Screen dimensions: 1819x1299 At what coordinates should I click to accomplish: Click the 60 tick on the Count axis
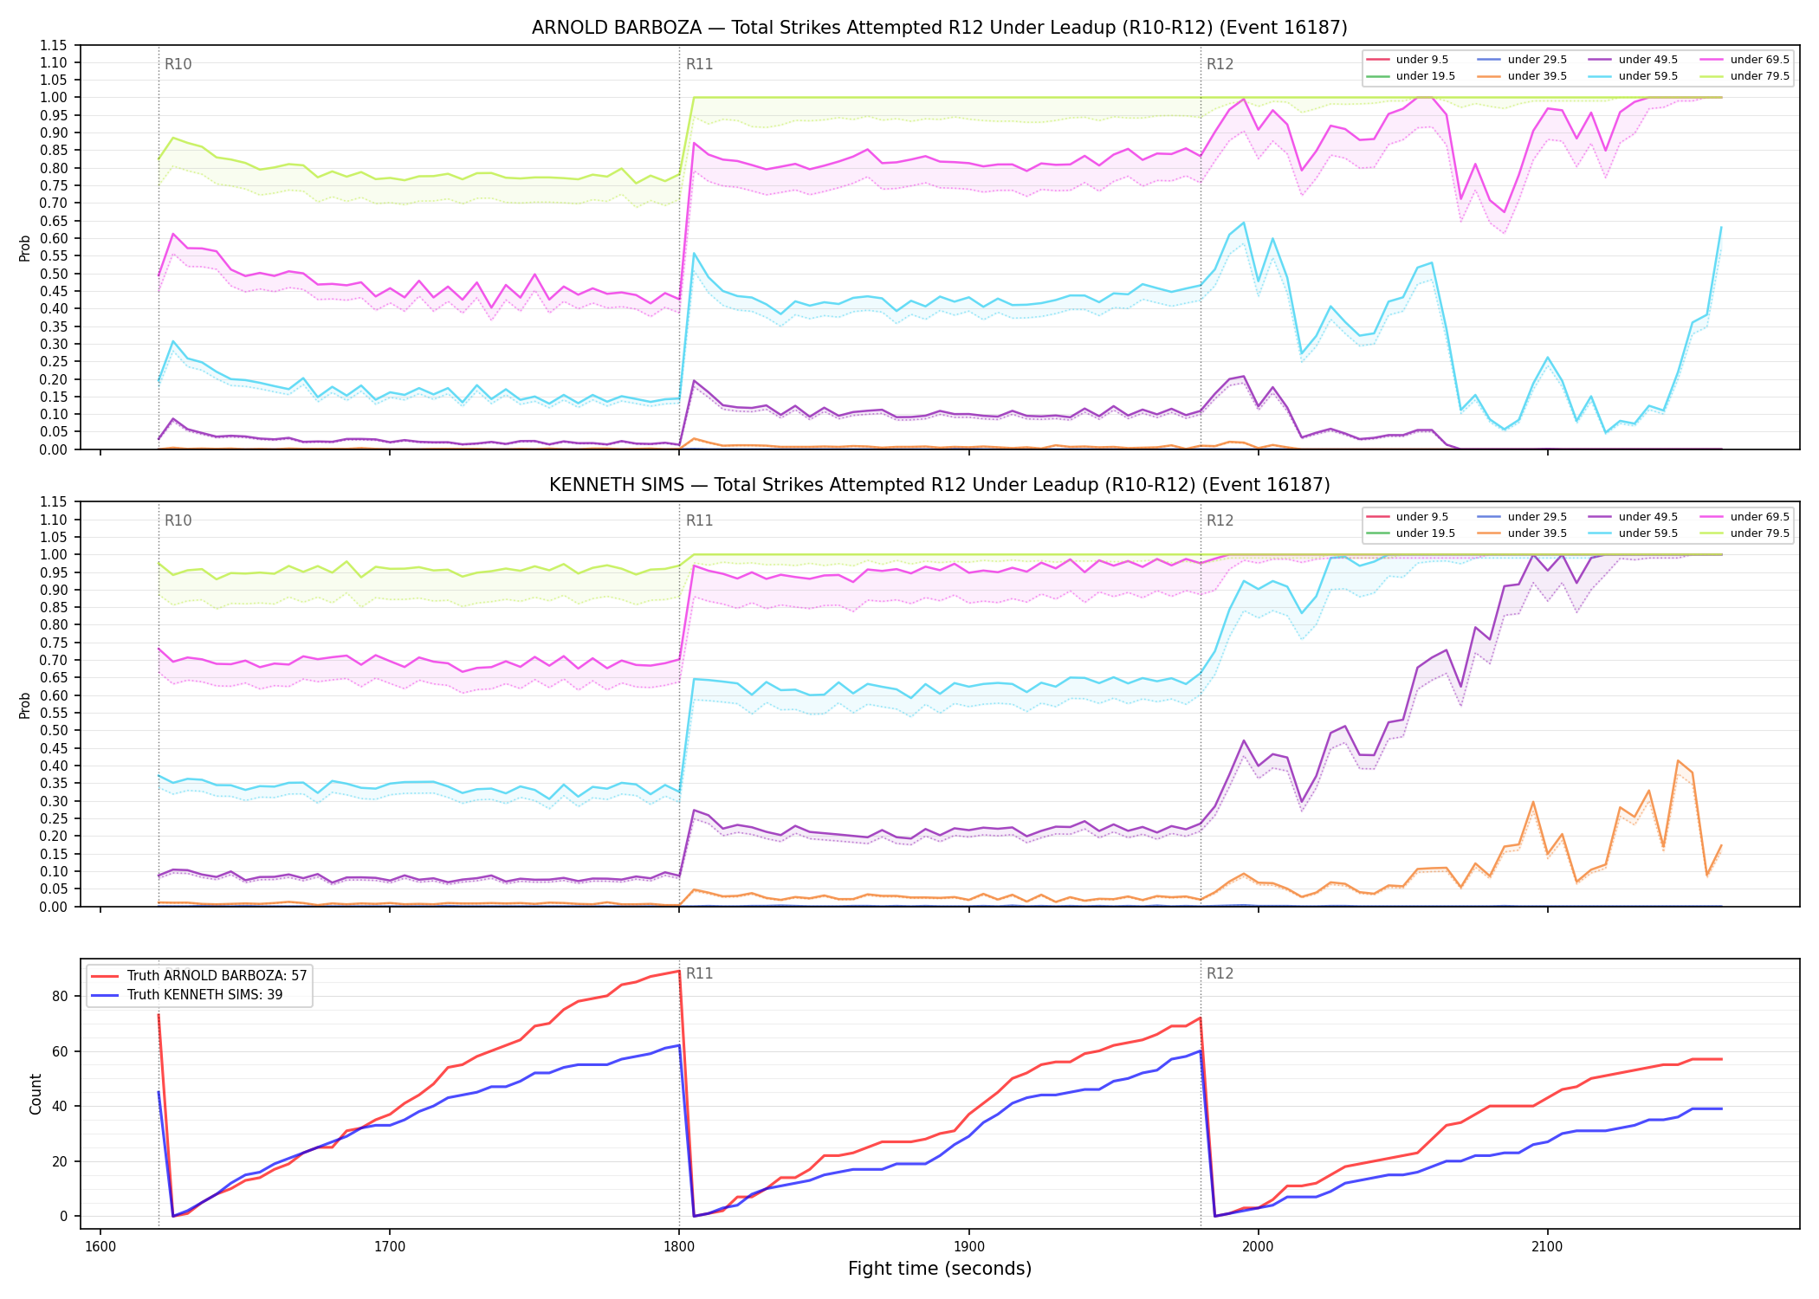pyautogui.click(x=60, y=1051)
